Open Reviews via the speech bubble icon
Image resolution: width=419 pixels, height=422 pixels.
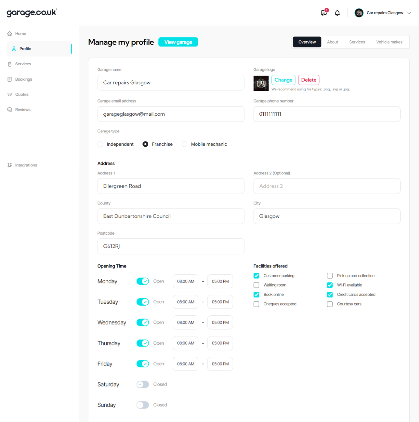(10, 110)
